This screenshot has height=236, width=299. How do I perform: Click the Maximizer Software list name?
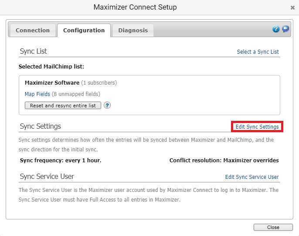pyautogui.click(x=52, y=82)
